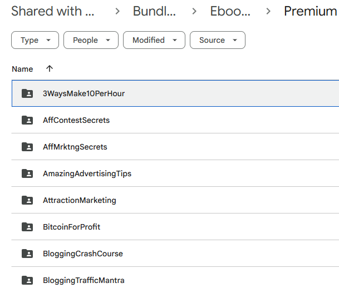Select the AmazingAdvertisingTips folder name
The width and height of the screenshot is (339, 293).
click(87, 173)
